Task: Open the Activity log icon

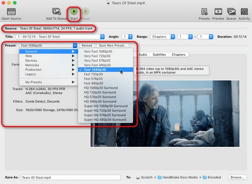Action: point(244,12)
